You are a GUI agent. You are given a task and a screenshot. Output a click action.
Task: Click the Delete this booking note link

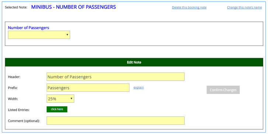pyautogui.click(x=189, y=7)
